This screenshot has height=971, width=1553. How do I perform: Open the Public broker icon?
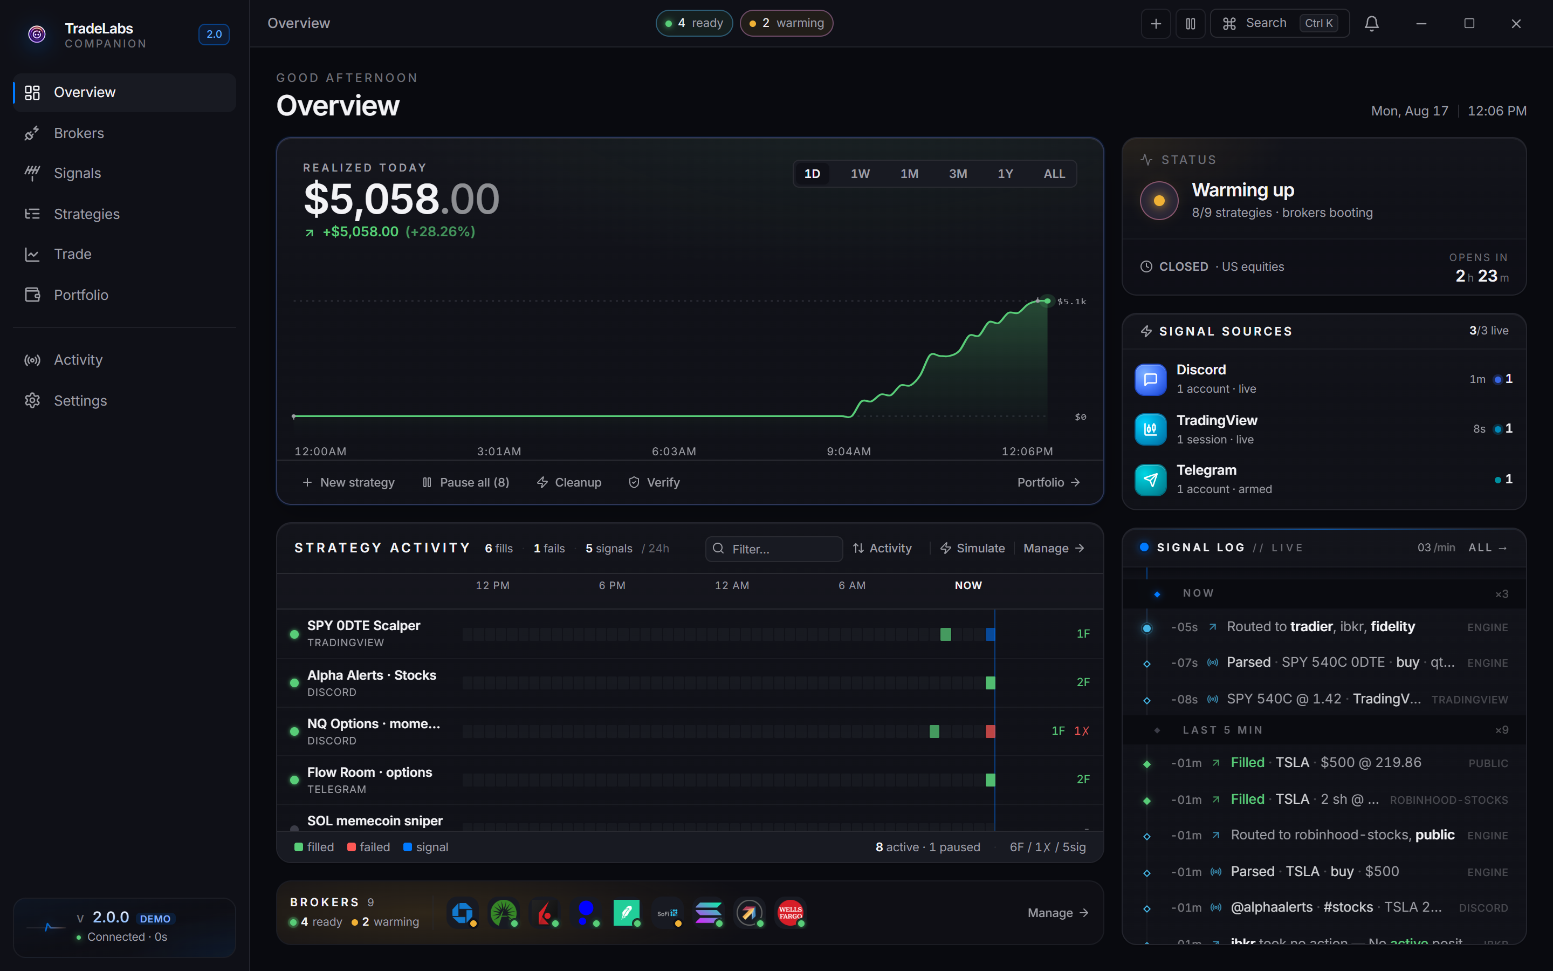pyautogui.click(x=586, y=913)
